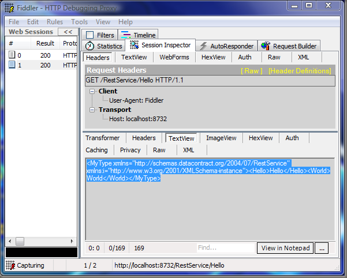The image size is (347, 278).
Task: Select the Privacy response tab
Action: coord(130,150)
